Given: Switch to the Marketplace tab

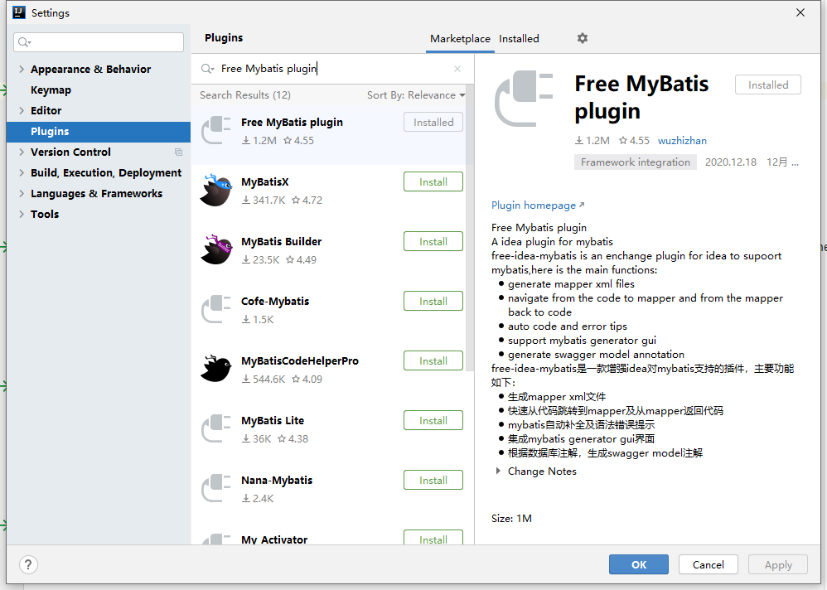Looking at the screenshot, I should pyautogui.click(x=460, y=38).
